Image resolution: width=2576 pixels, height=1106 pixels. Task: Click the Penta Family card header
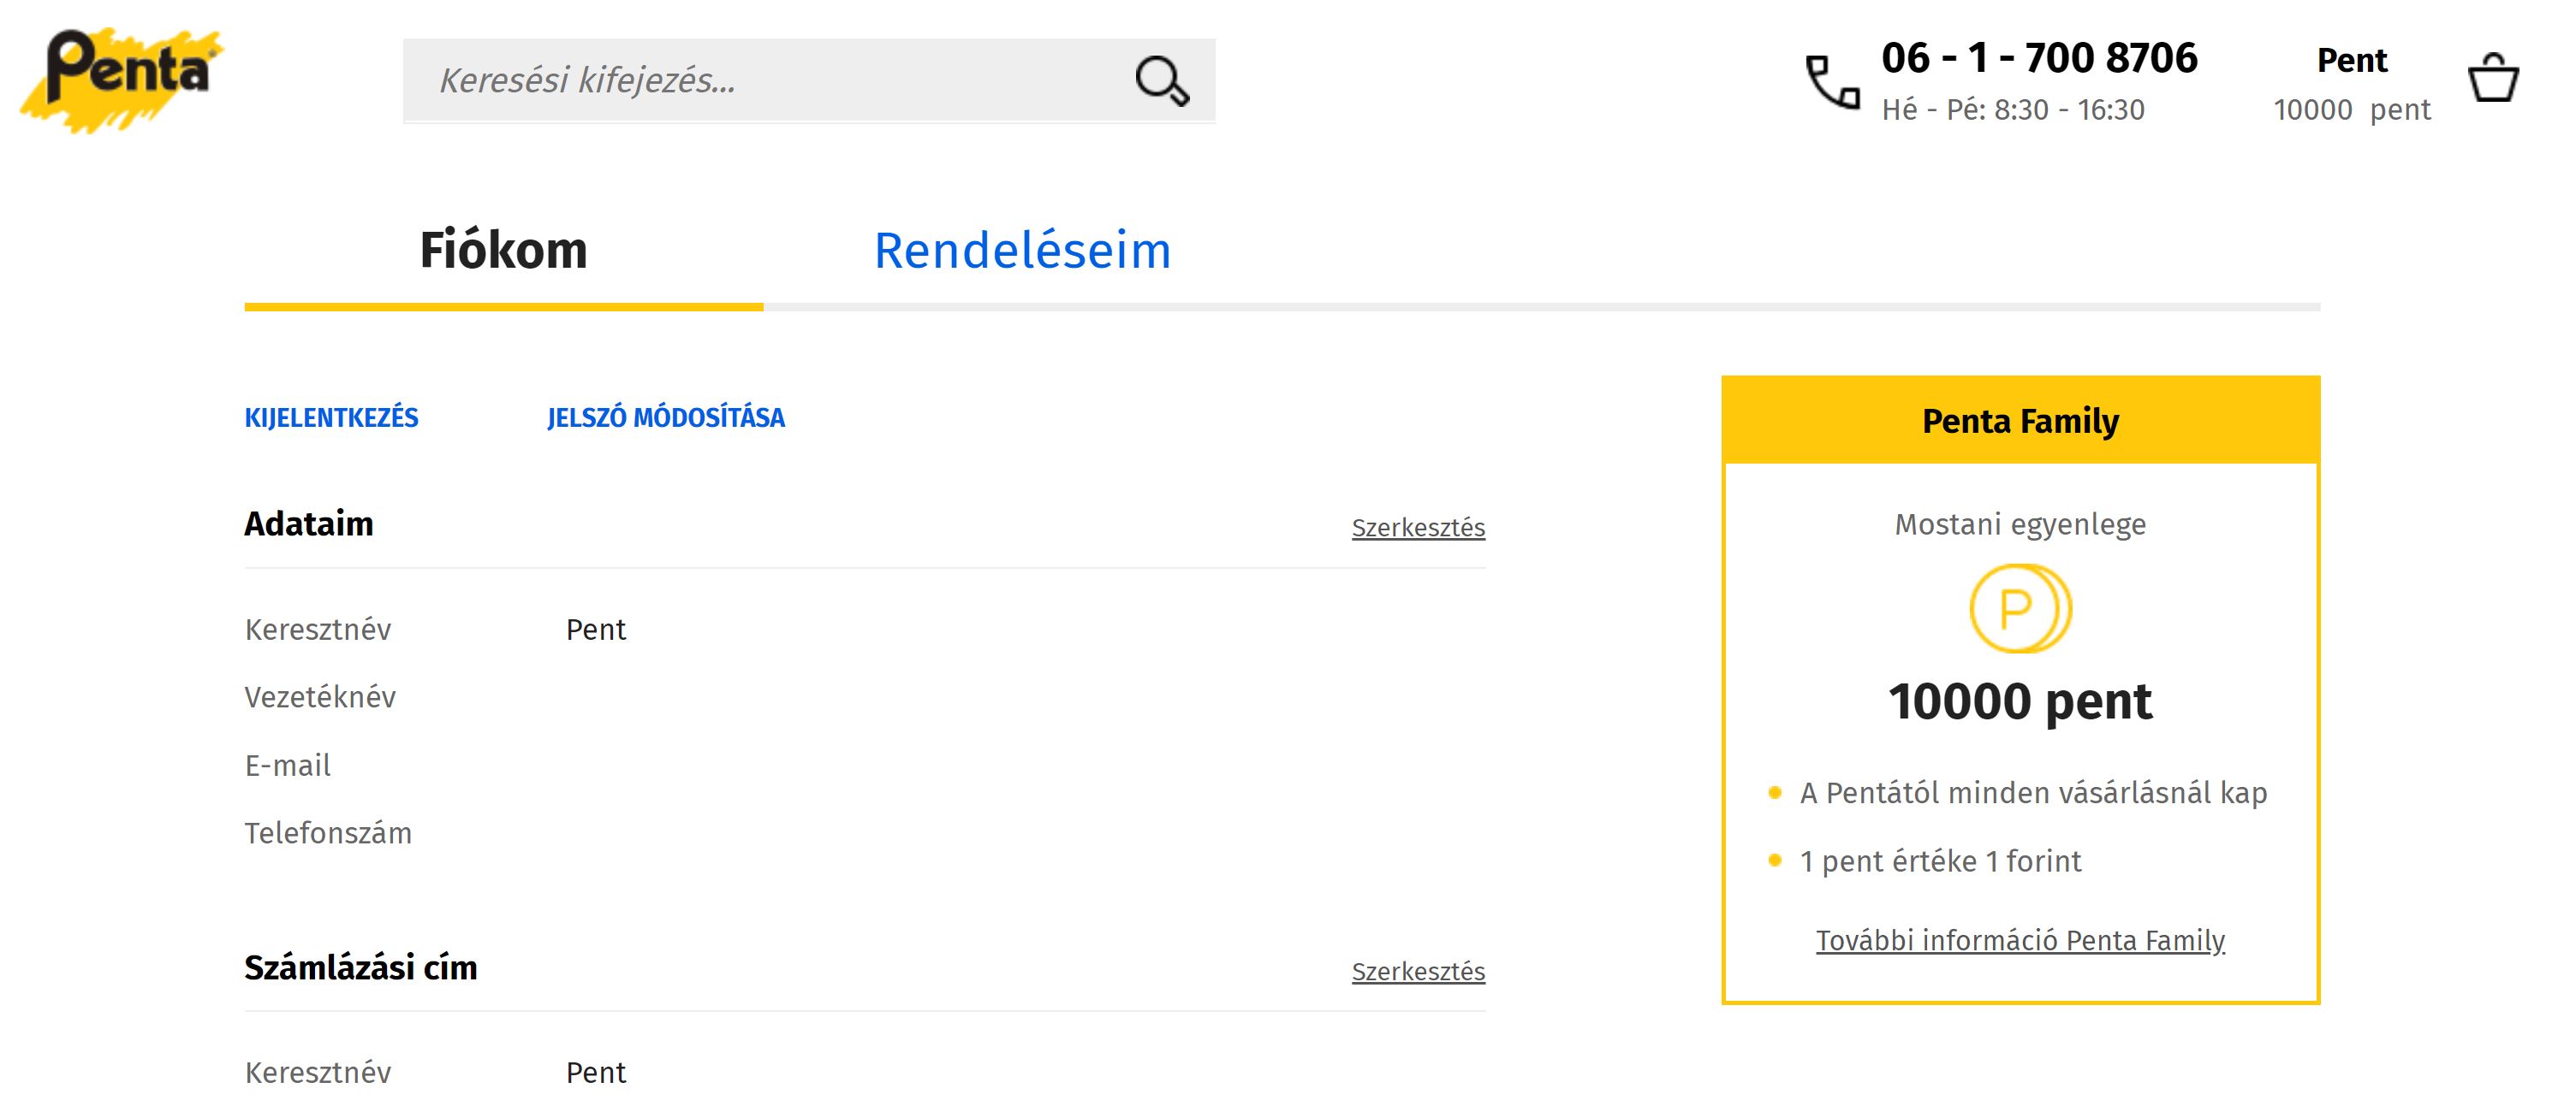coord(2020,421)
